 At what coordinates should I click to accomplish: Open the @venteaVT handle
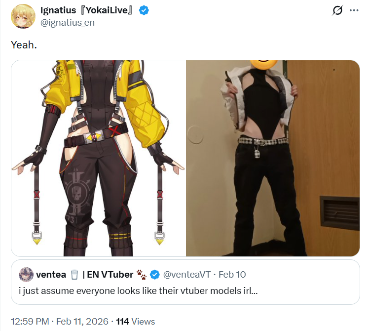point(186,275)
